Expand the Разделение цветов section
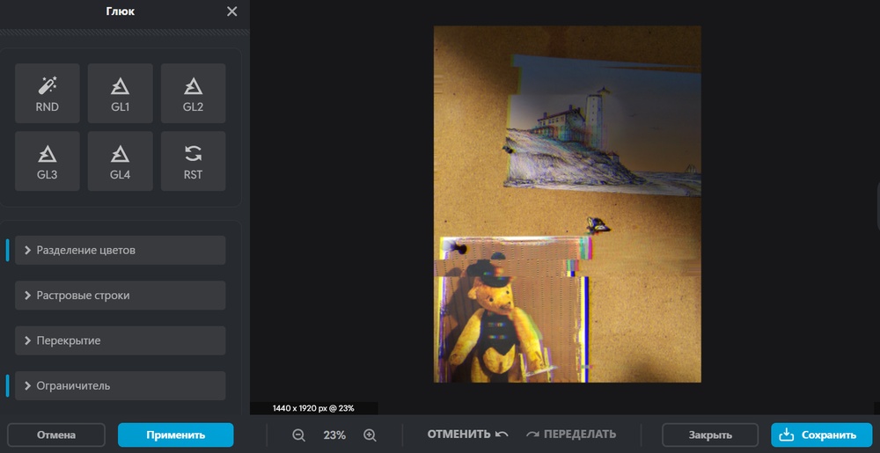Viewport: 880px width, 453px height. point(120,250)
